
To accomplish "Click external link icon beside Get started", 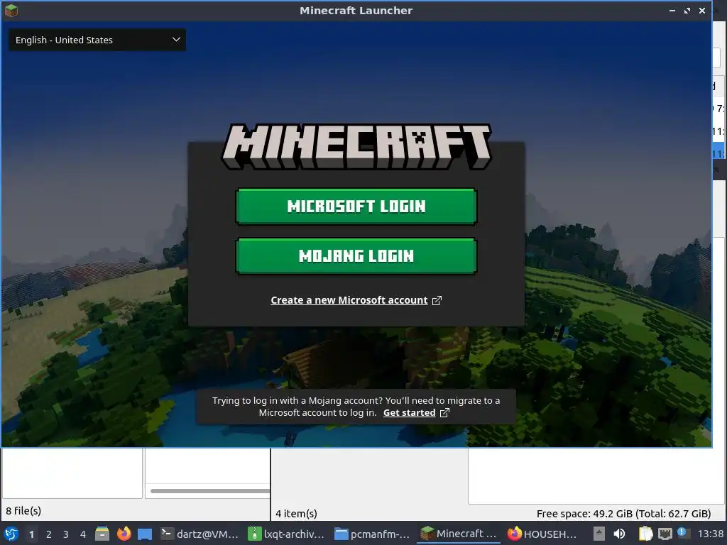I will (x=444, y=412).
